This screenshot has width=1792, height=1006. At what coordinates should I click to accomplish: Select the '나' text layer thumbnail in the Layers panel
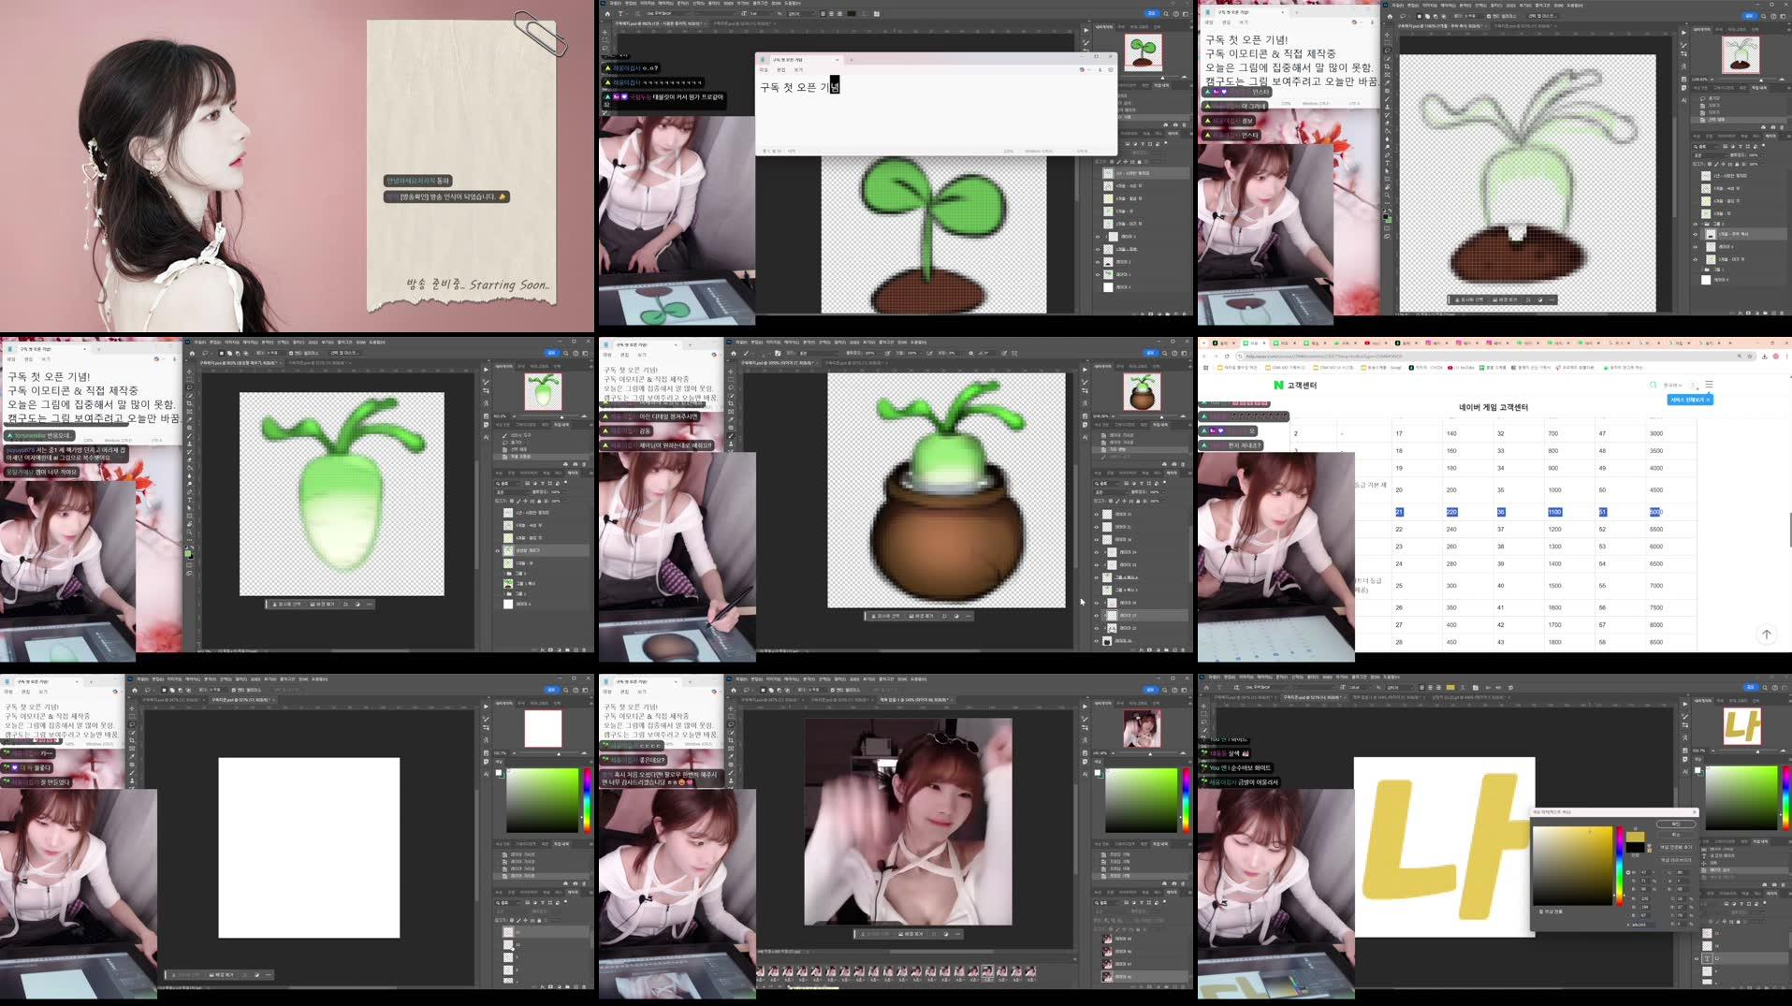click(1708, 958)
